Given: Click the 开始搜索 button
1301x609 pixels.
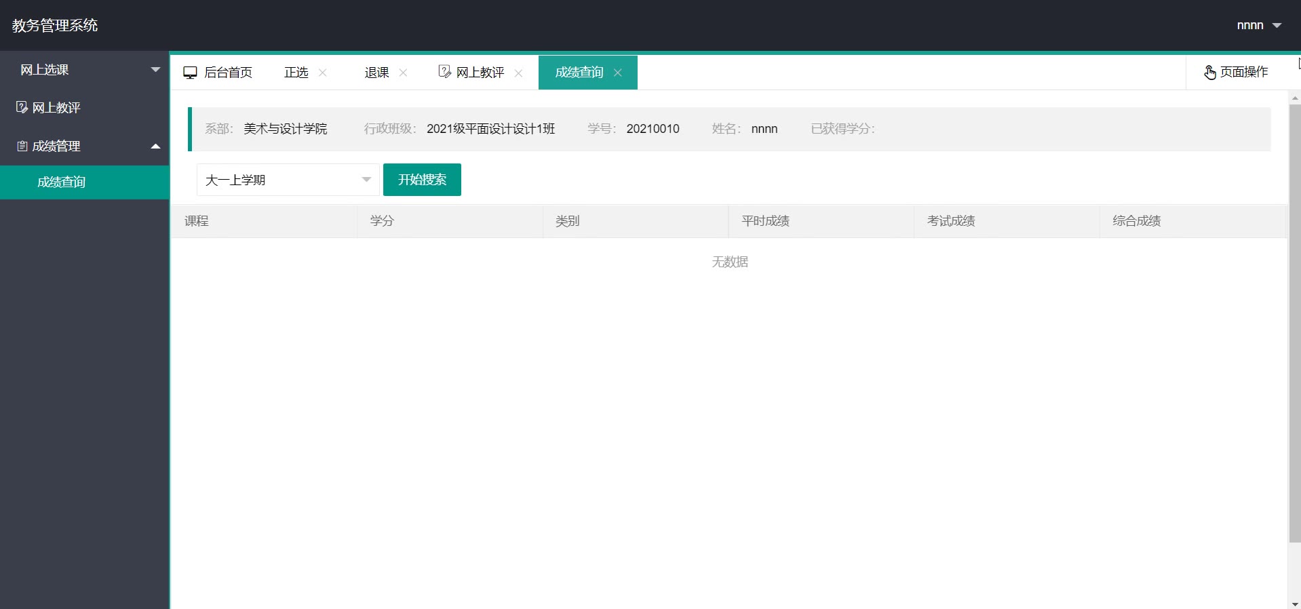Looking at the screenshot, I should tap(422, 180).
